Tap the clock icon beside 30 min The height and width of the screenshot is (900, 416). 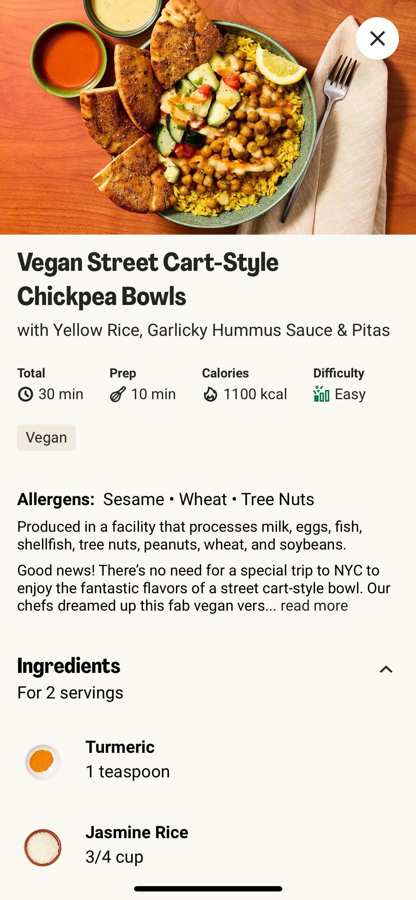coord(25,395)
